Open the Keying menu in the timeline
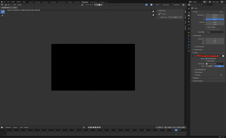The width and height of the screenshot is (226, 138). click(16, 127)
